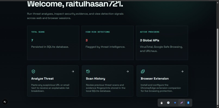The width and height of the screenshot is (219, 108).
Task: Click the purple feather tray icon
Action: [x=182, y=103]
